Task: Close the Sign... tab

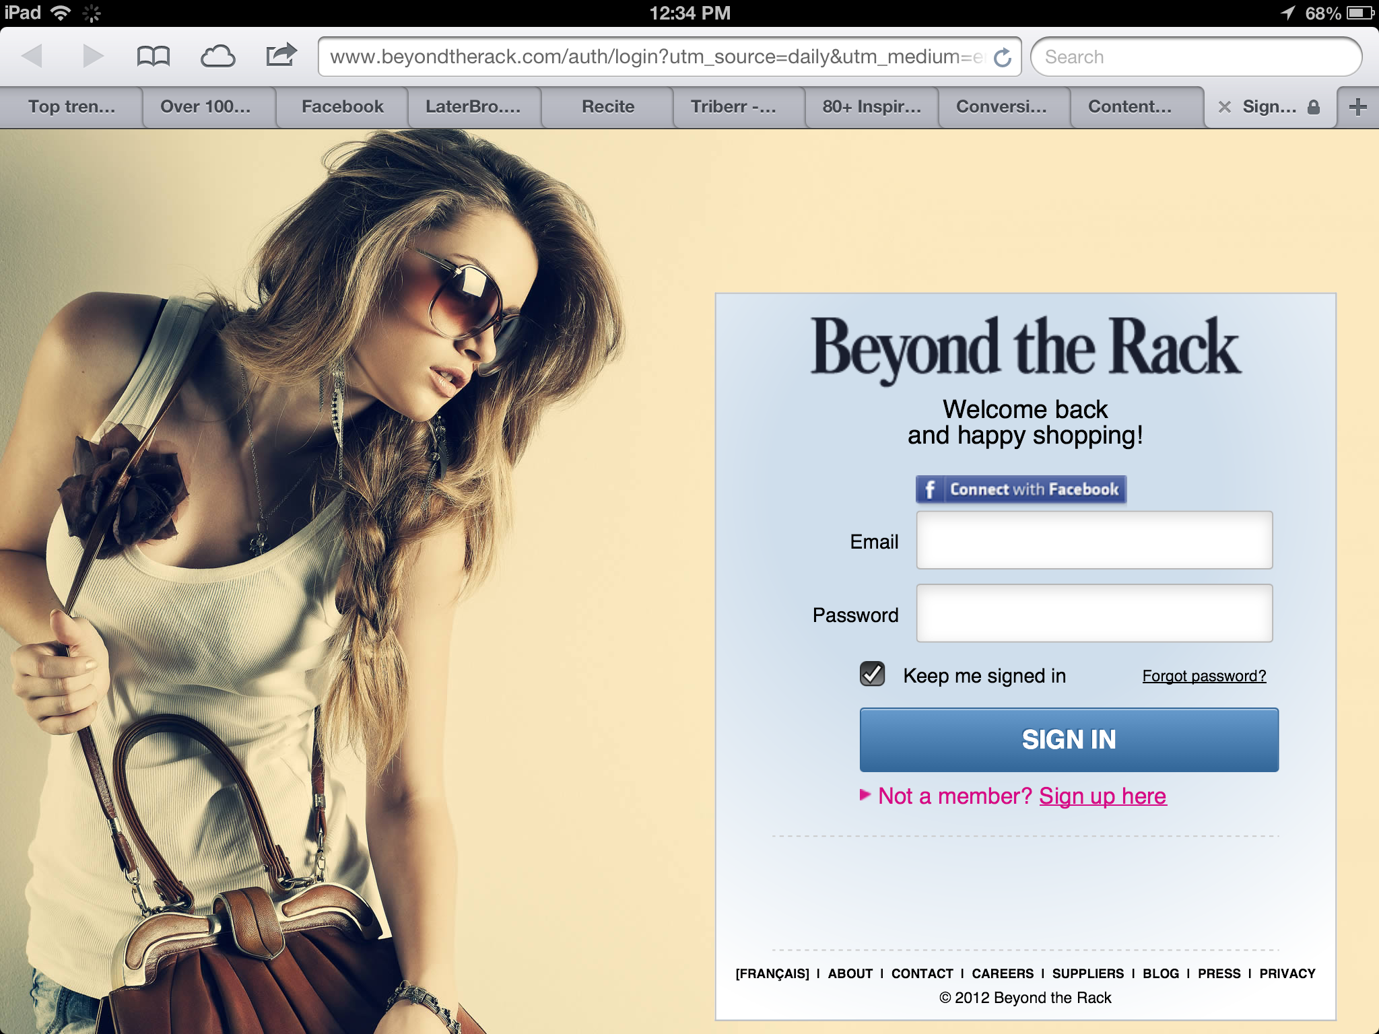Action: tap(1225, 107)
